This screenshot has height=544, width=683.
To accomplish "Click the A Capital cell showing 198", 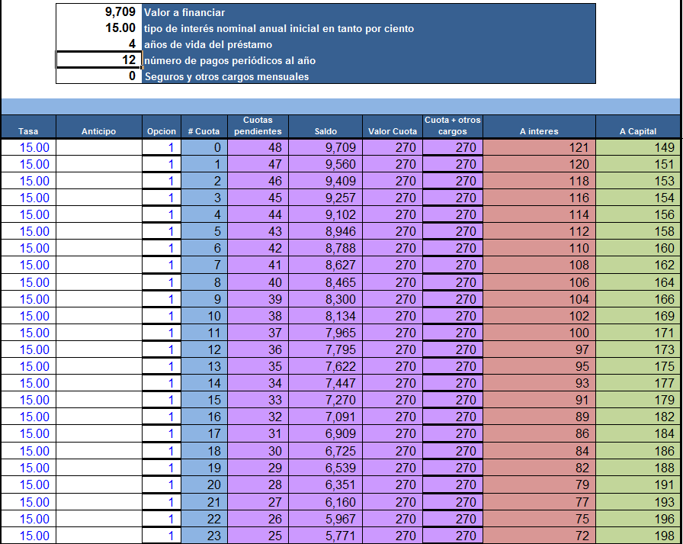I will click(638, 536).
